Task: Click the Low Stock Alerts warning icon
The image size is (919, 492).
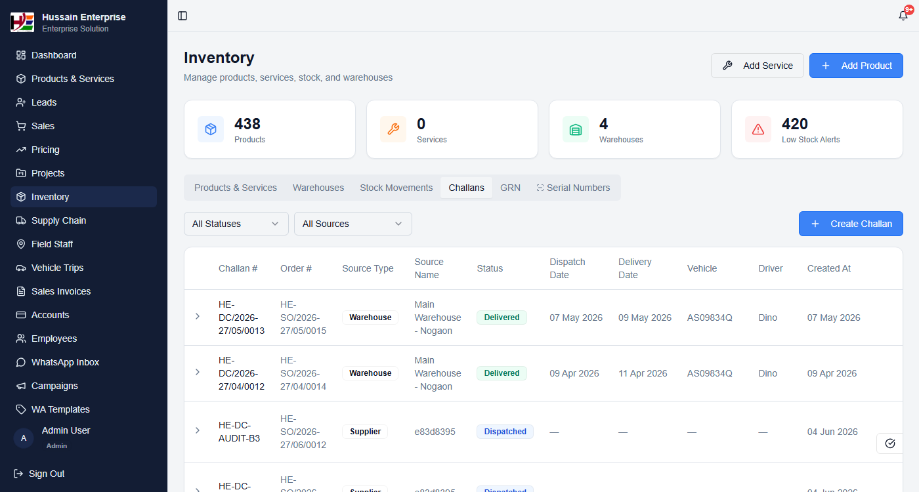Action: (758, 129)
